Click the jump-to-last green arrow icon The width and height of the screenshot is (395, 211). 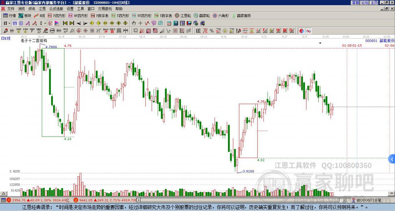(72, 23)
